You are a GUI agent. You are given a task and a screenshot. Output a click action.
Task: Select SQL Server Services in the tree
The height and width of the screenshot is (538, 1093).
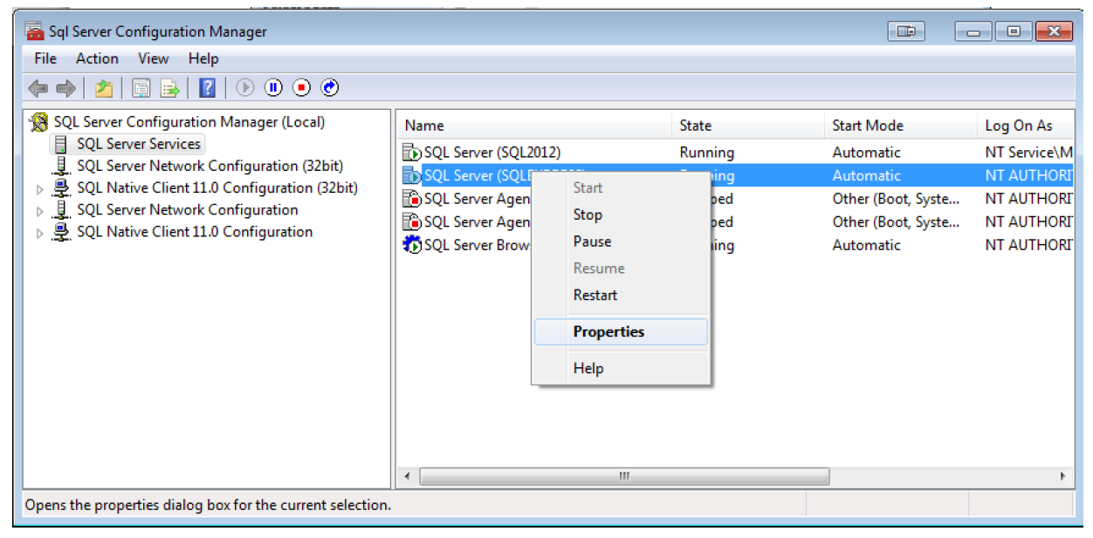(139, 144)
